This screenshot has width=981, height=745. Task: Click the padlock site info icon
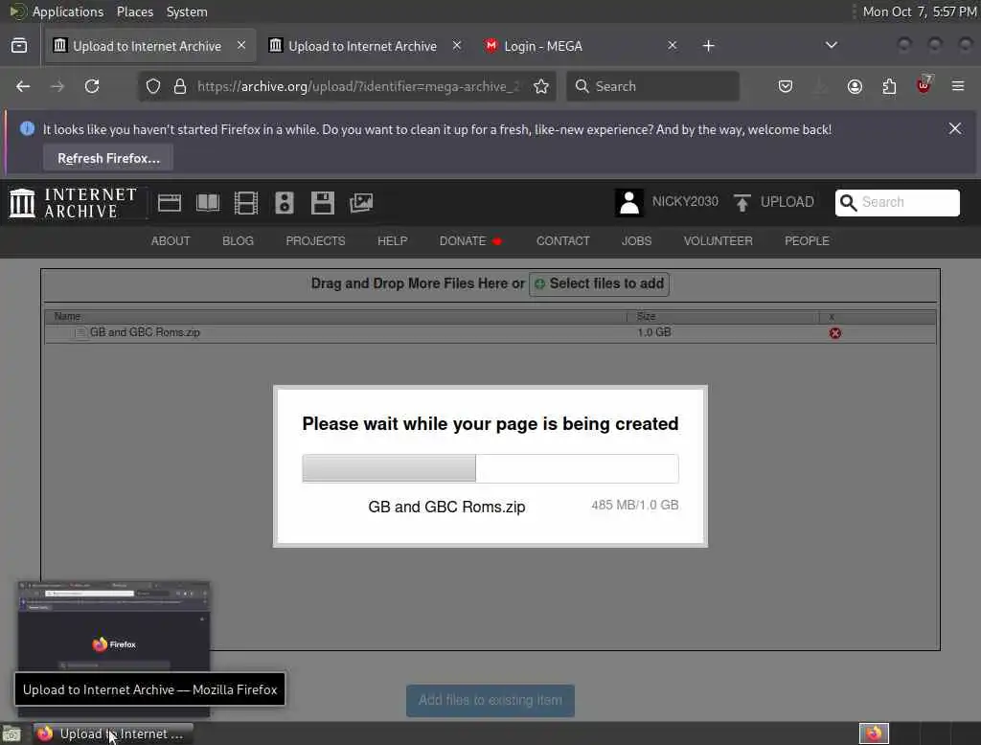pos(180,86)
